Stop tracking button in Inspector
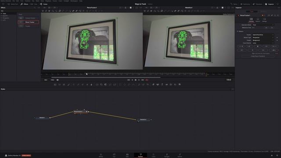Screen dimensions: 281x158 click(x=258, y=47)
